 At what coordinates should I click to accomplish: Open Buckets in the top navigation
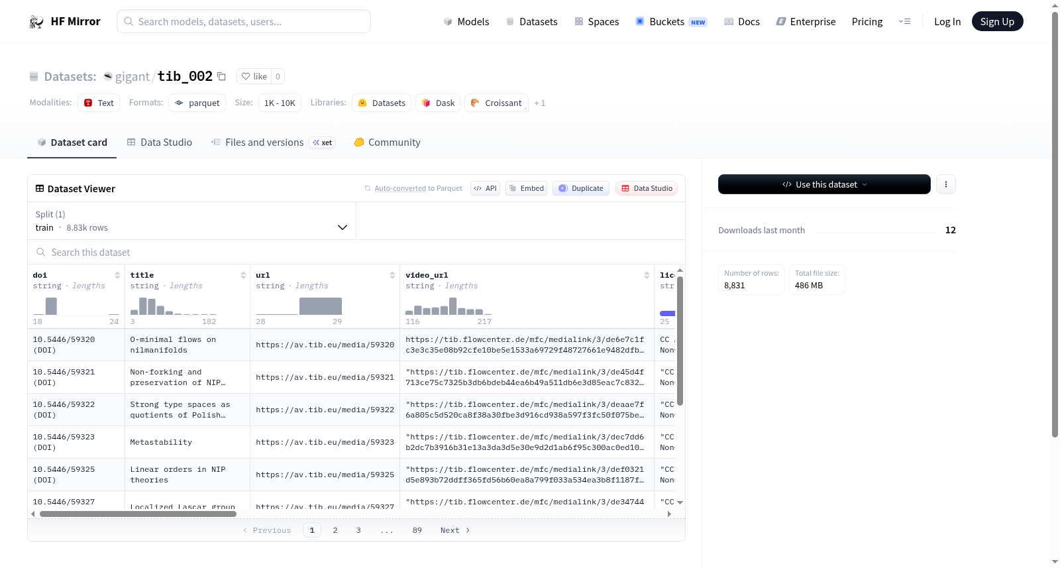pos(671,22)
